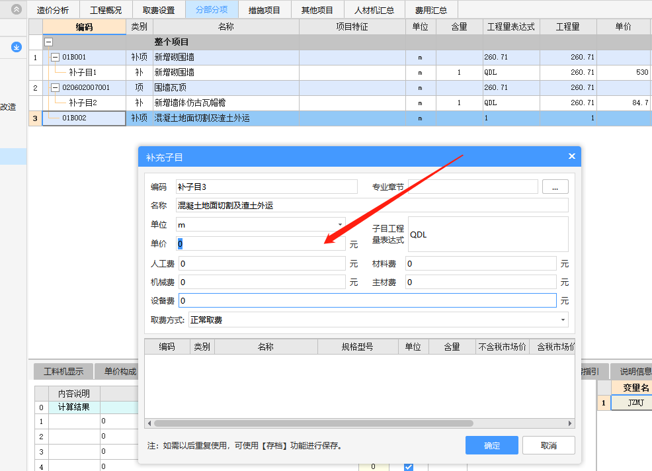Click the ... browse button for 专业章节
652x471 pixels.
click(x=555, y=187)
